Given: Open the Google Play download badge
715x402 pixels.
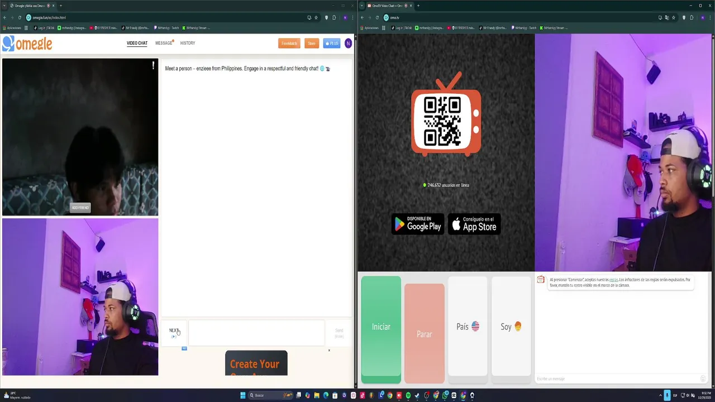Looking at the screenshot, I should (x=418, y=224).
